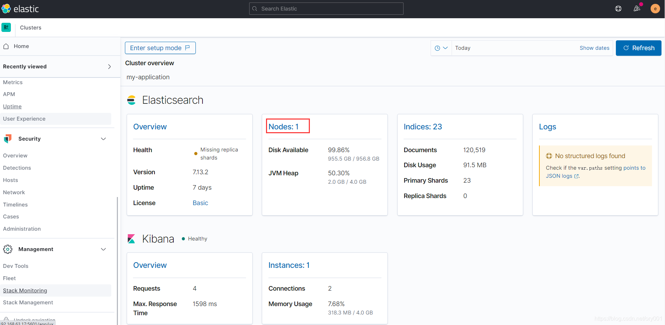
Task: Open the Kibana Overview link
Action: click(x=150, y=265)
